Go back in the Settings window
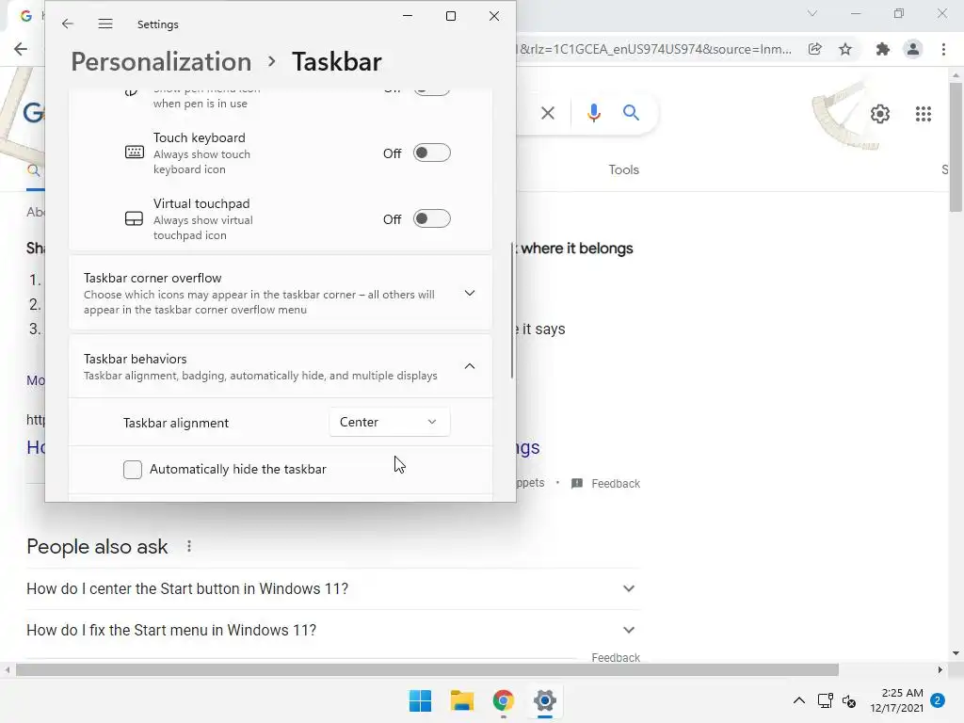This screenshot has width=964, height=723. click(x=68, y=24)
